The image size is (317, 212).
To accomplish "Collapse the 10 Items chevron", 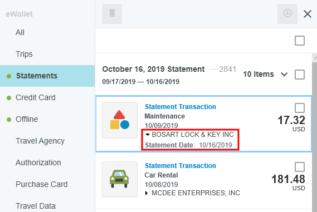I will [x=284, y=75].
